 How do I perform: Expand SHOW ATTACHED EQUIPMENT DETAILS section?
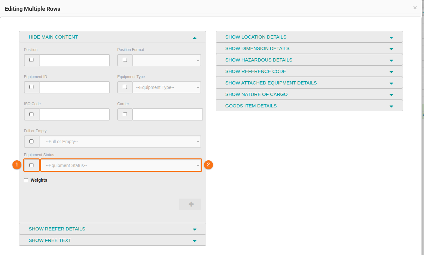[309, 83]
